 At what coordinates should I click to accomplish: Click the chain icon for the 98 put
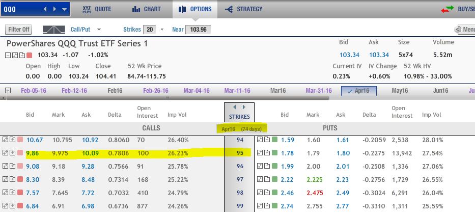coord(260,193)
